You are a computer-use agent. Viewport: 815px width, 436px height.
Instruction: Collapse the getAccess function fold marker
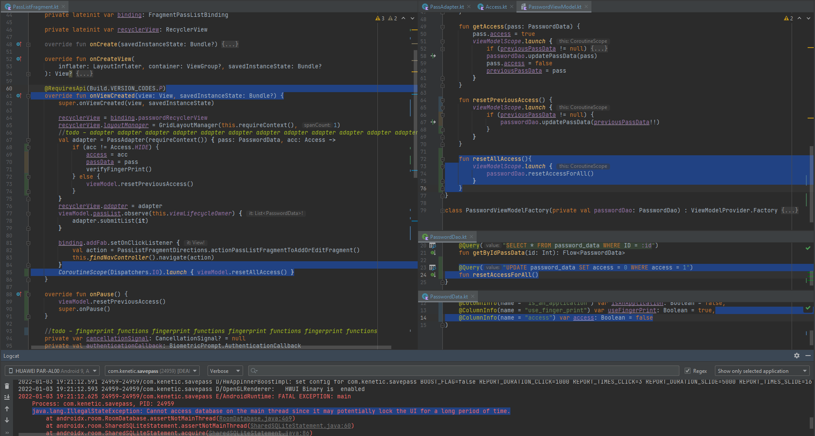point(442,26)
